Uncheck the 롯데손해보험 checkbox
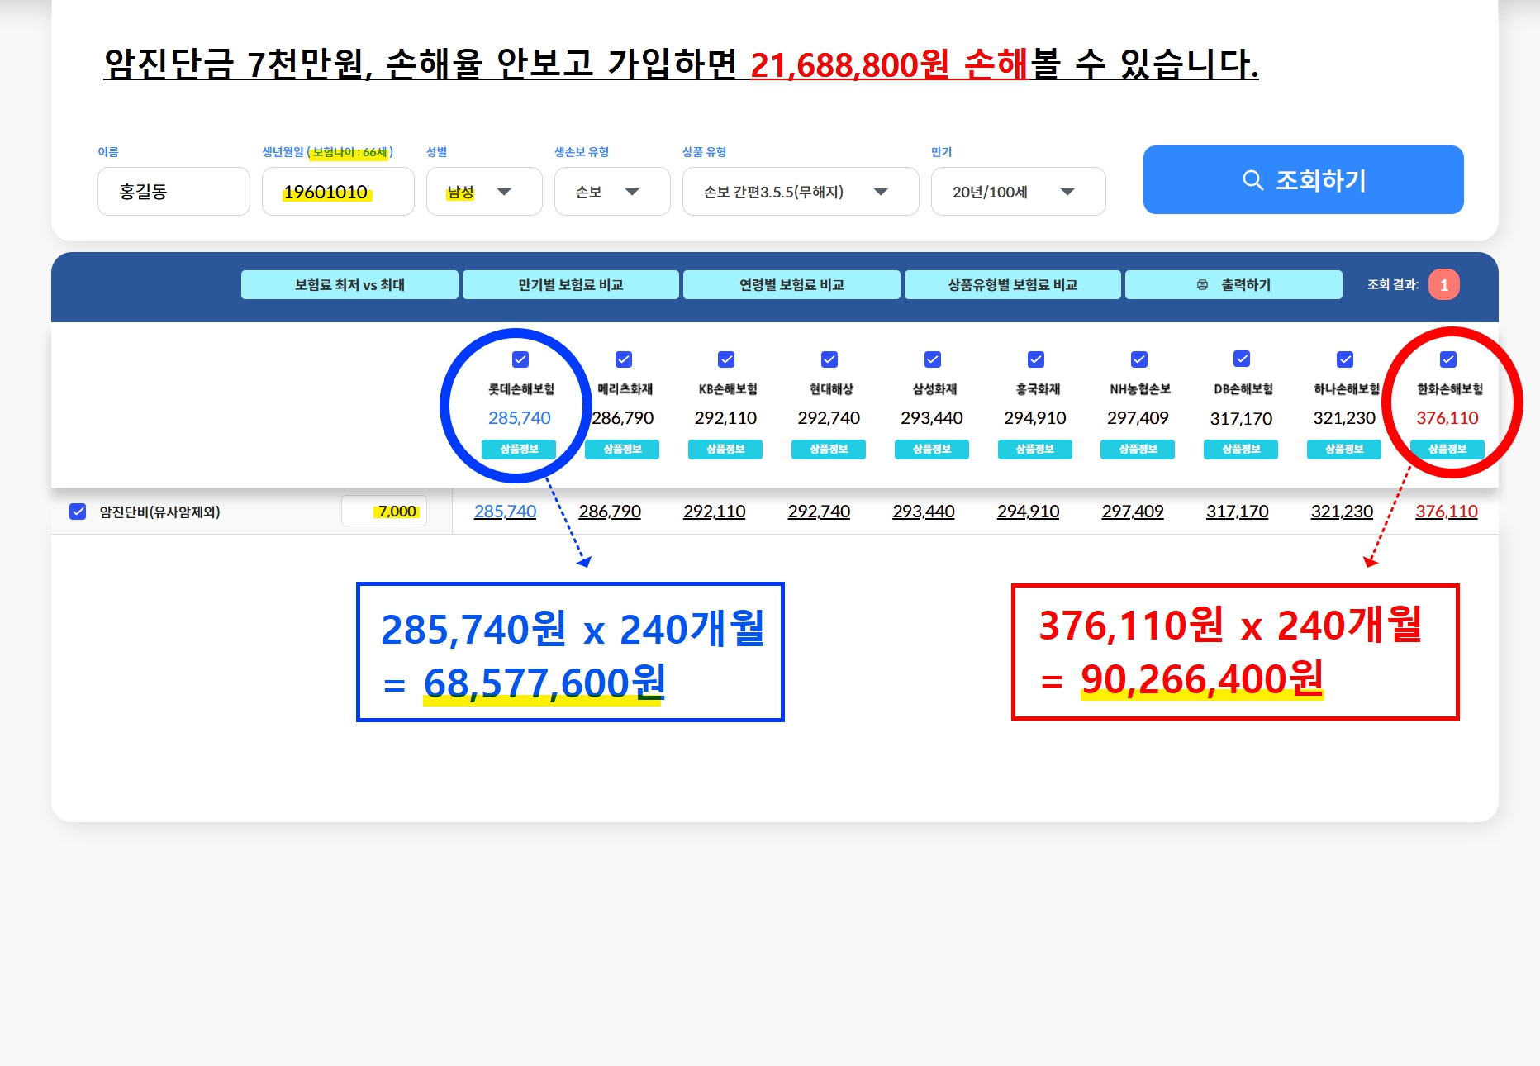Image resolution: width=1540 pixels, height=1066 pixels. click(520, 359)
